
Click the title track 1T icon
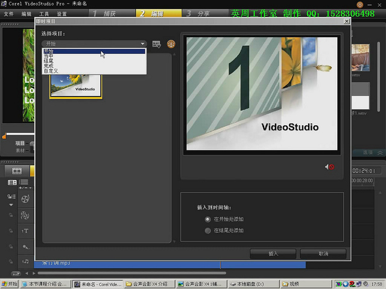(25, 231)
